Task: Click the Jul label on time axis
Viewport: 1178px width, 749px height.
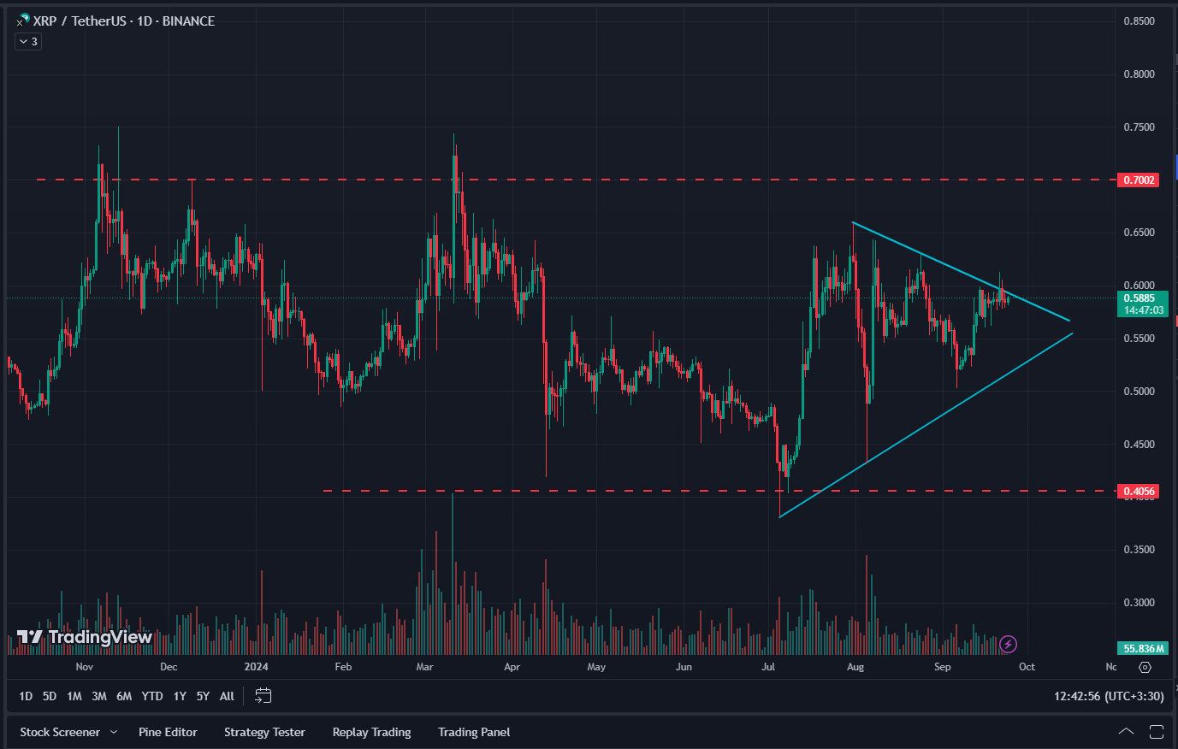Action: pyautogui.click(x=768, y=667)
